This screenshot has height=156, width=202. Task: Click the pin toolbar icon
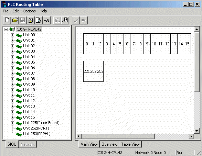pyautogui.click(x=46, y=20)
